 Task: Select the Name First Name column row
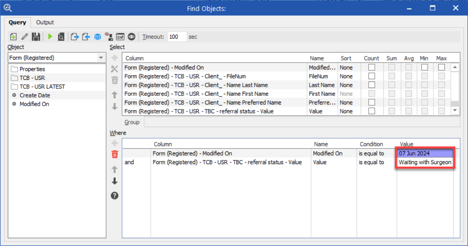click(215, 94)
